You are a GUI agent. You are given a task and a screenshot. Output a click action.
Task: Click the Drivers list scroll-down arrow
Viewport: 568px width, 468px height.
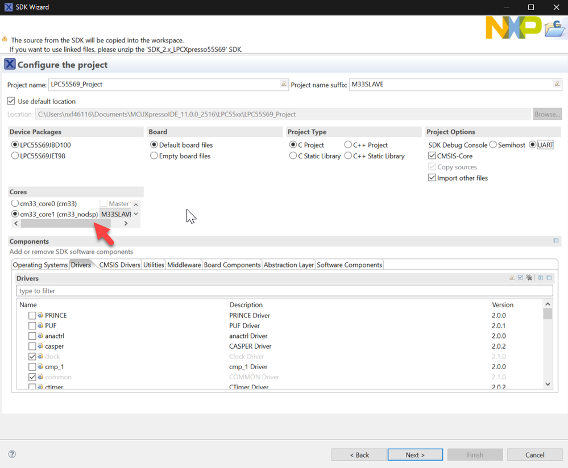[548, 384]
